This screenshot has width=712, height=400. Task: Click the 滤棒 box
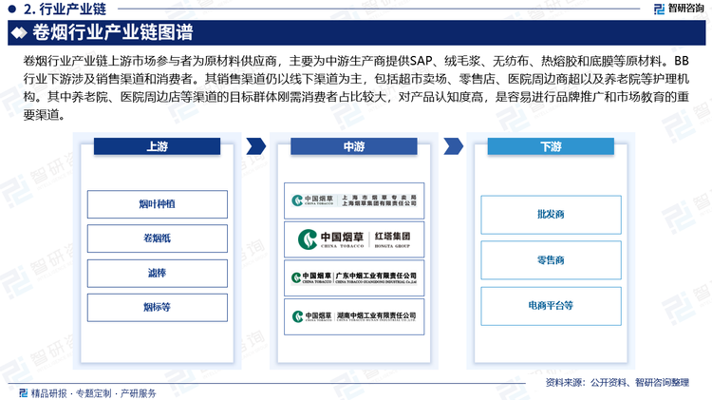pyautogui.click(x=157, y=274)
